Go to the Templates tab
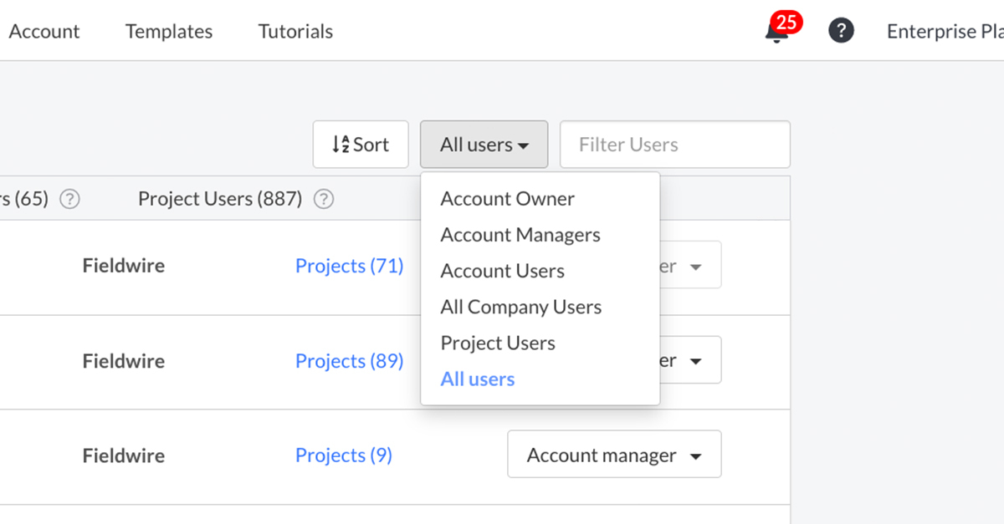 pos(169,32)
